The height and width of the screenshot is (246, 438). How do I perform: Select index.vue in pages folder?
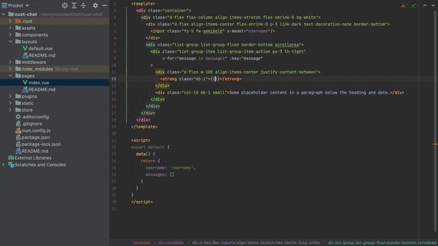pyautogui.click(x=38, y=83)
